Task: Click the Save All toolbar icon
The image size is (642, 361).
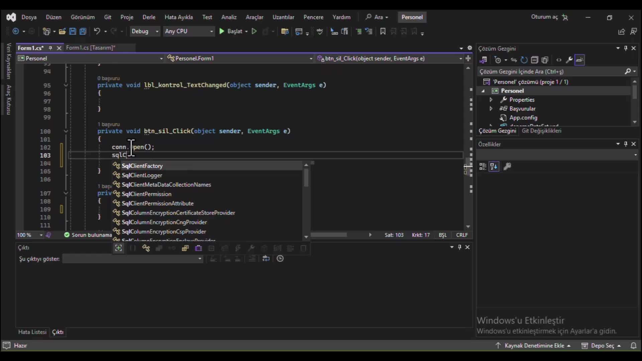Action: tap(83, 31)
